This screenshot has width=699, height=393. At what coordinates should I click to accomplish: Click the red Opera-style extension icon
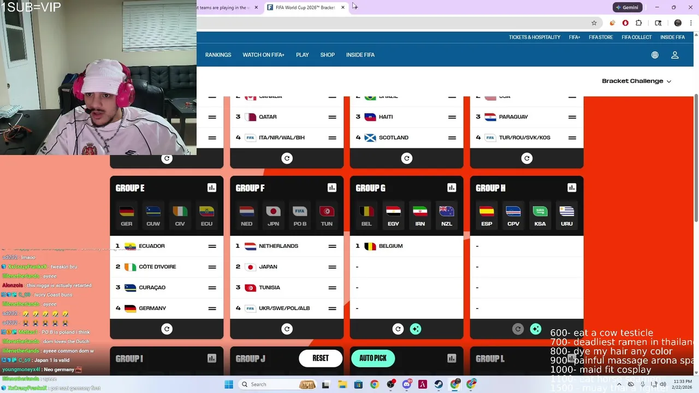[625, 23]
